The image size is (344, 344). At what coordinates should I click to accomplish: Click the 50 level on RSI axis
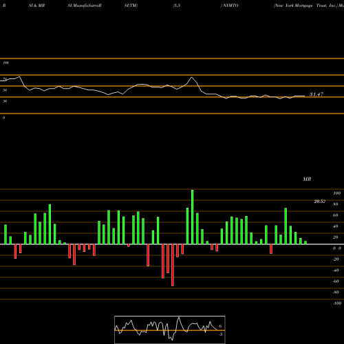coord(5,90)
